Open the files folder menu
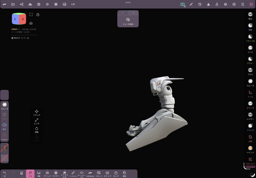This screenshot has height=178, width=256. (13, 4)
